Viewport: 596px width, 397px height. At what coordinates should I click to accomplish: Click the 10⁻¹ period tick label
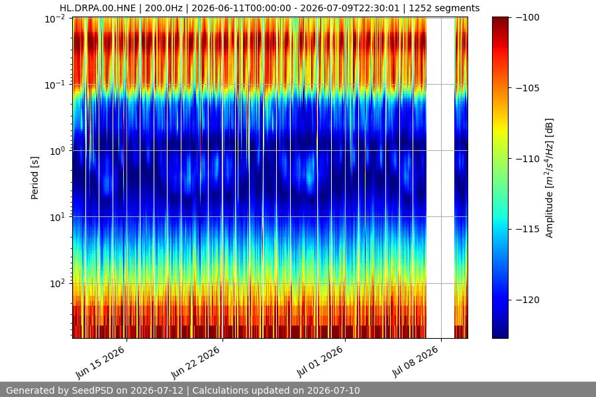(x=55, y=85)
